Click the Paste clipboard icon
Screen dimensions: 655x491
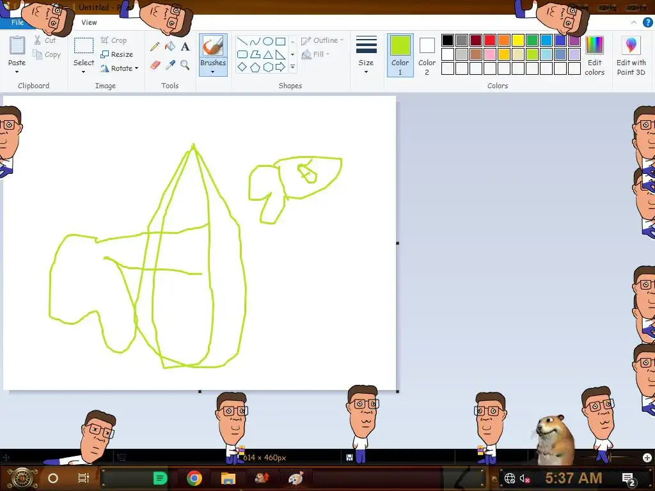17,45
